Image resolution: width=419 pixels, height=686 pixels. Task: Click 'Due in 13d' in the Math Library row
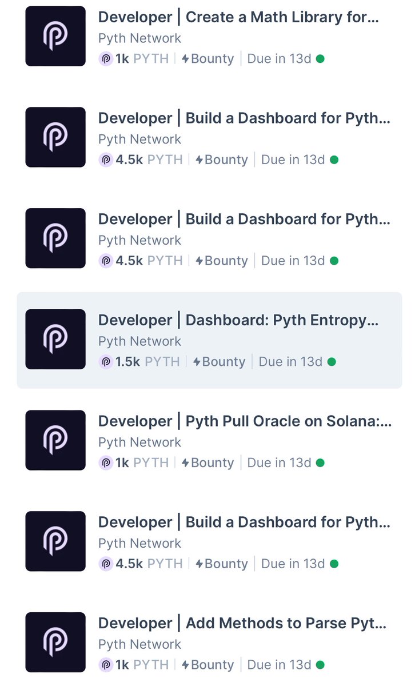[x=279, y=59]
